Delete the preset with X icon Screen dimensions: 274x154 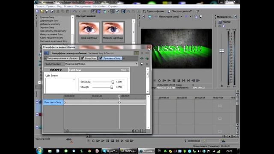click(x=147, y=64)
